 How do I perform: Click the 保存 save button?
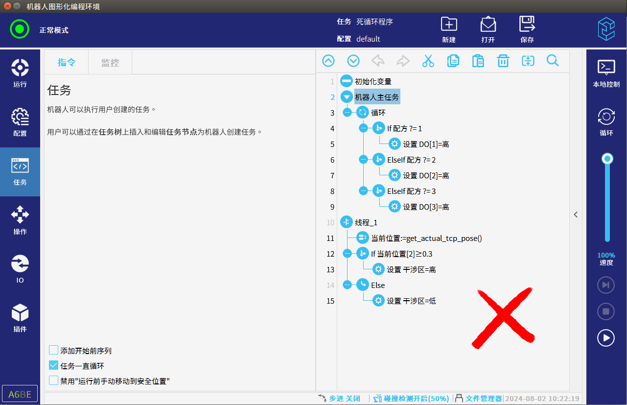tap(527, 29)
